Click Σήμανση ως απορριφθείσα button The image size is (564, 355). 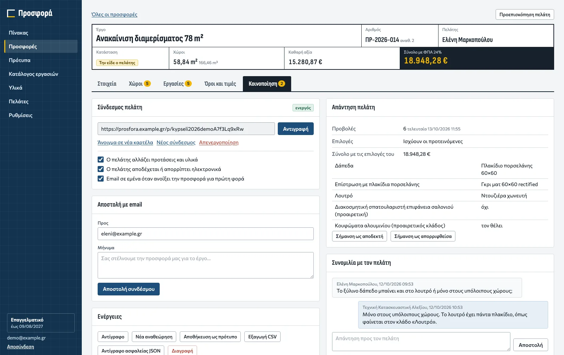click(423, 236)
